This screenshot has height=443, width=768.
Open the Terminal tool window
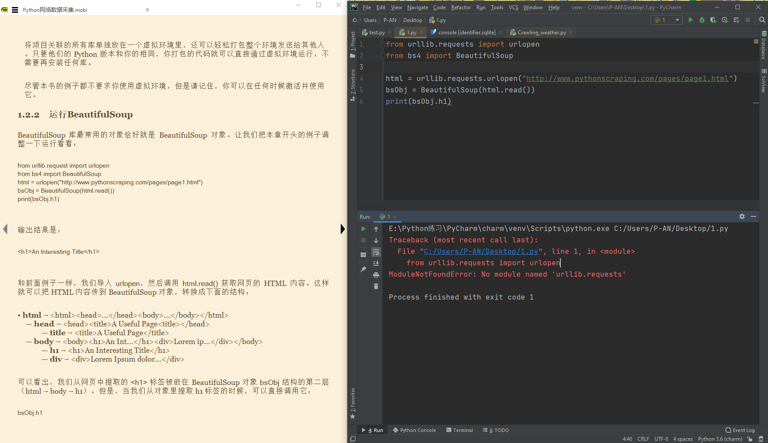pyautogui.click(x=460, y=430)
